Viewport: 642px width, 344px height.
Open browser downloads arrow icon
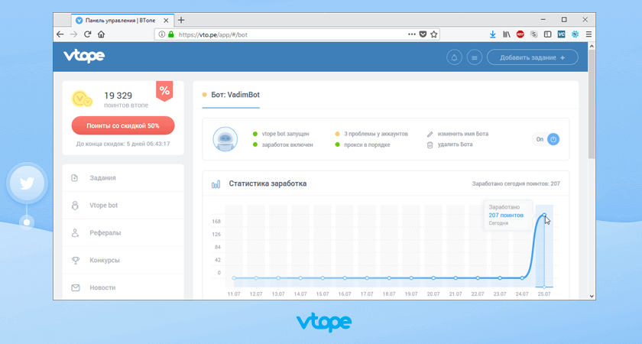coord(492,34)
